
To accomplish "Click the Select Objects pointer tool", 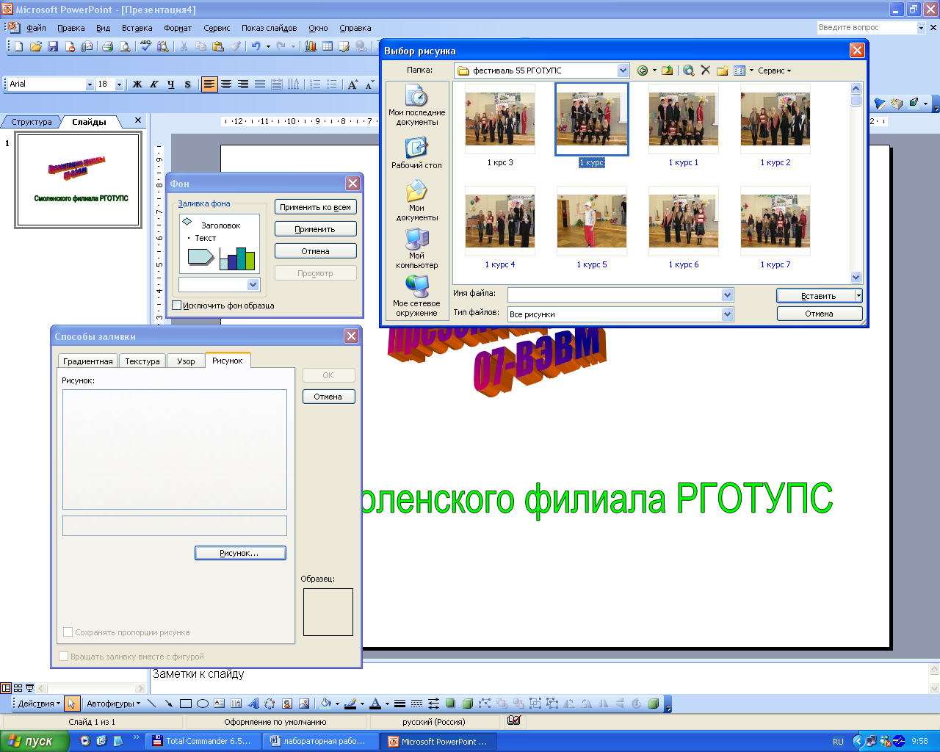I will click(x=71, y=704).
